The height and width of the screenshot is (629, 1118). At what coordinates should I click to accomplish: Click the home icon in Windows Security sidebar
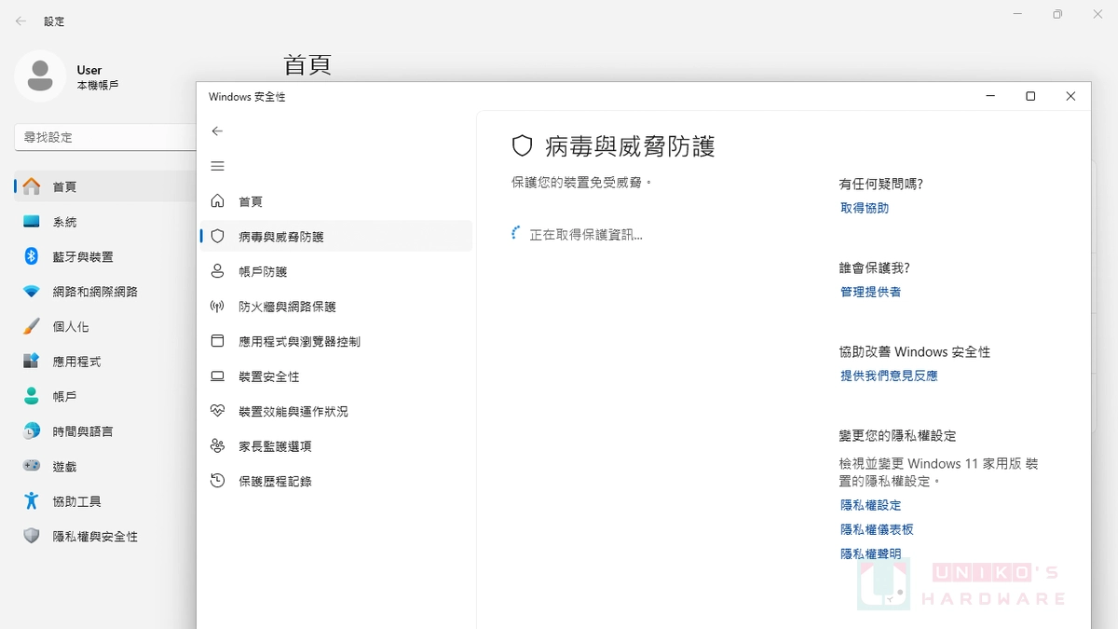(x=217, y=201)
